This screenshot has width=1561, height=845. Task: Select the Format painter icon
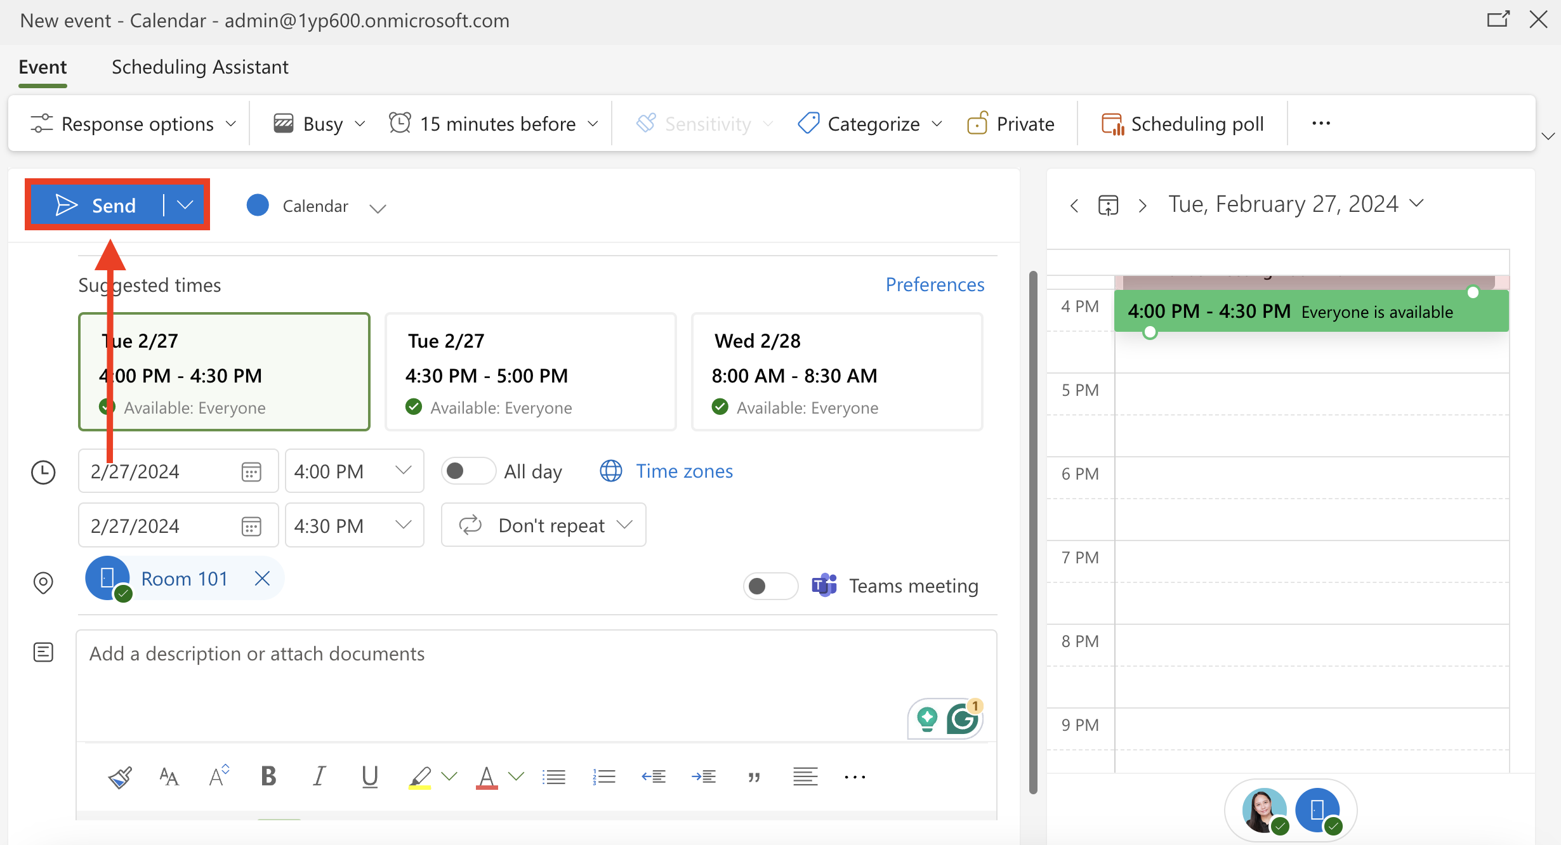pyautogui.click(x=119, y=776)
